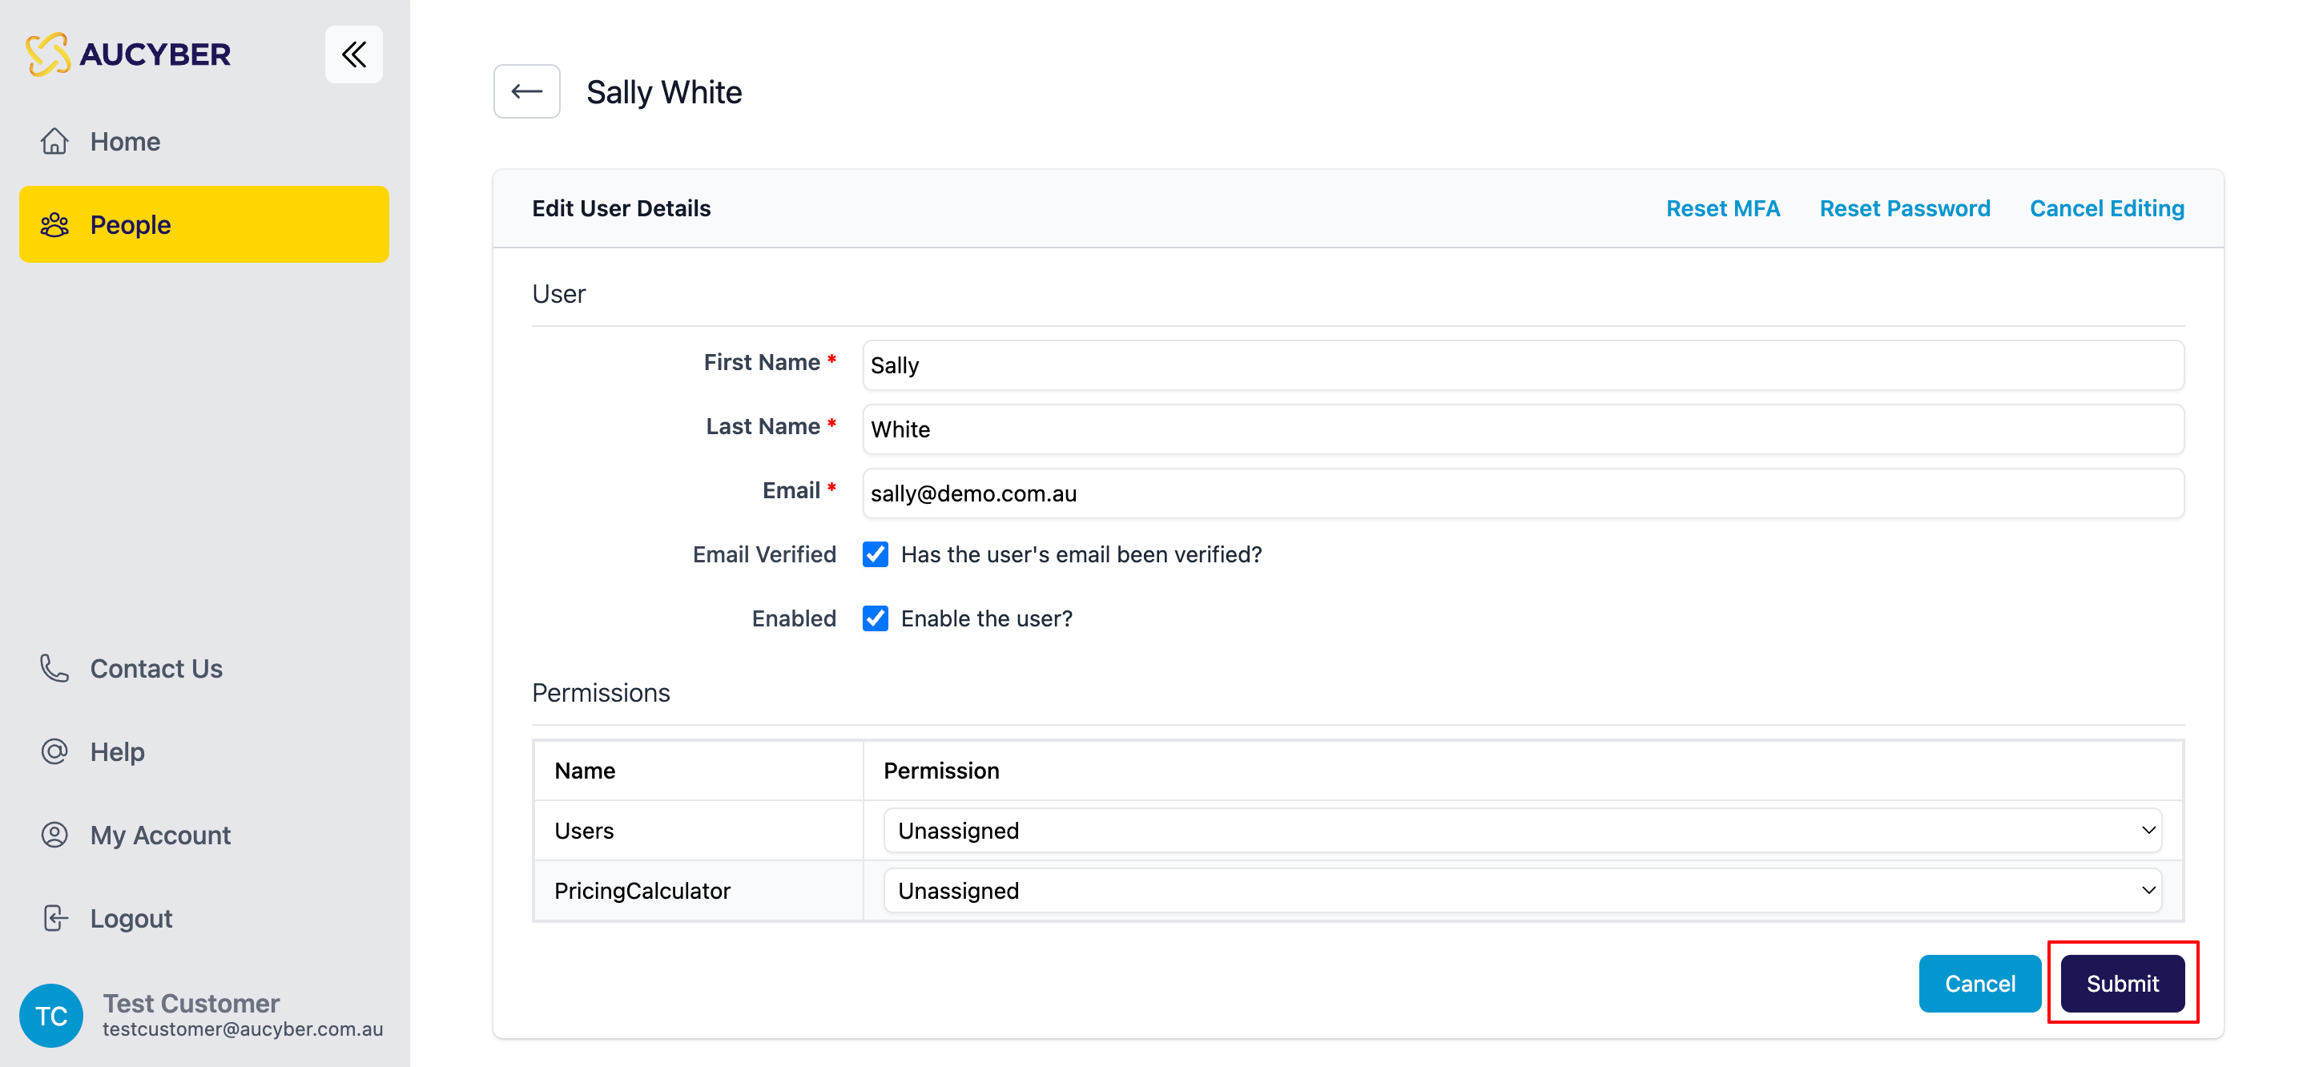Click the Logout exit icon
The height and width of the screenshot is (1067, 2307).
(54, 917)
